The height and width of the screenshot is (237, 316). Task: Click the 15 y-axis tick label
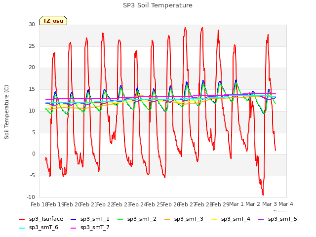32,89
